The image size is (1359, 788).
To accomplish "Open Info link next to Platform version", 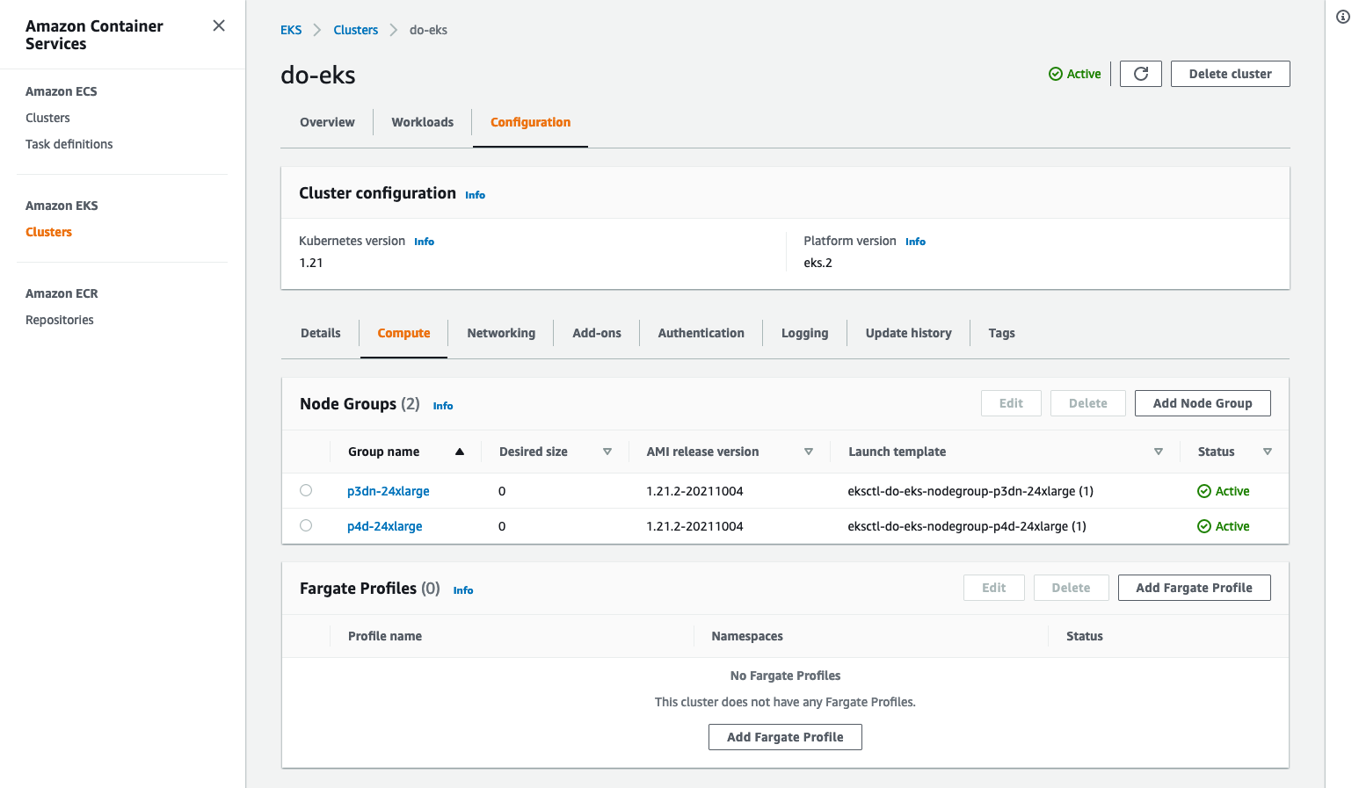I will (x=916, y=242).
